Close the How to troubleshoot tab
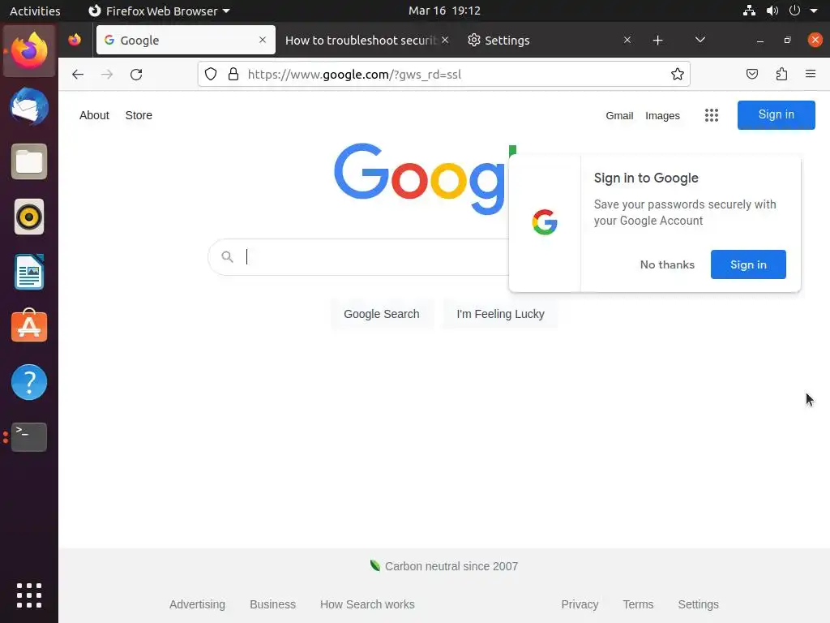This screenshot has width=830, height=623. click(445, 40)
